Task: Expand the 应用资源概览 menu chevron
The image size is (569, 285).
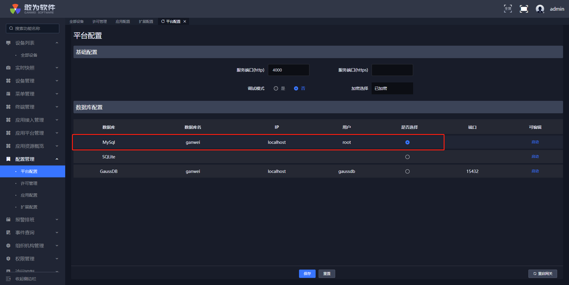Action: tap(57, 146)
